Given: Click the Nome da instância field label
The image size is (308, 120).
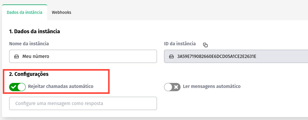Looking at the screenshot, I should (29, 44).
